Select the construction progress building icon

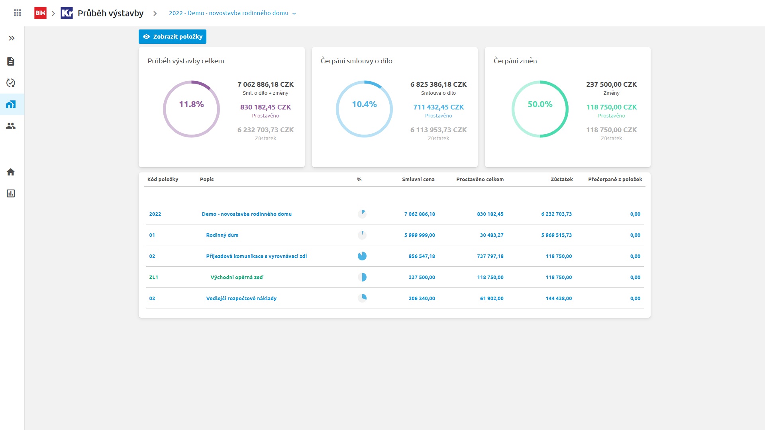(11, 104)
